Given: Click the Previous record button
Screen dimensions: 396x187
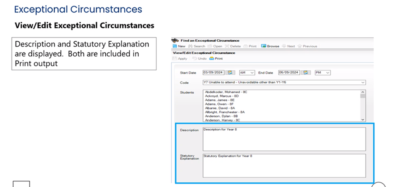Looking at the screenshot, I should pyautogui.click(x=307, y=46).
